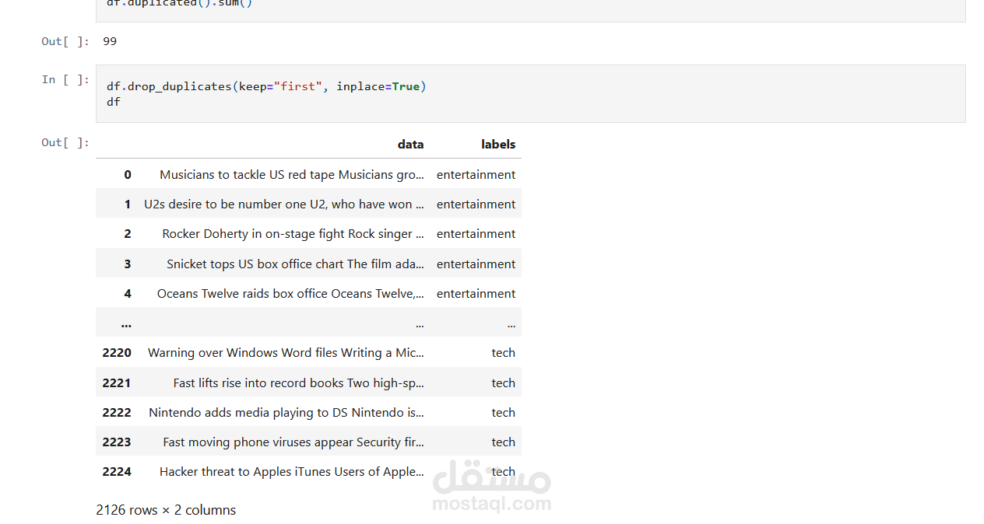Select row index 4
Image resolution: width=984 pixels, height=524 pixels.
coord(128,294)
